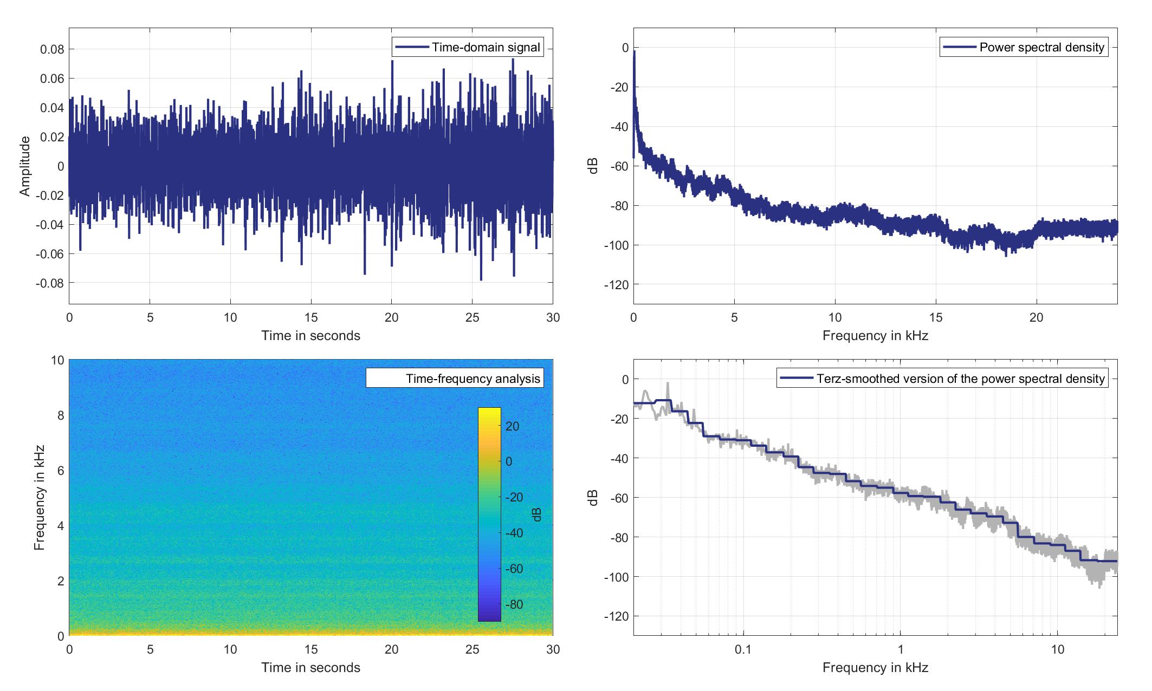
Task: Click the 0.1 tick on the logarithmic frequency axis
Action: coord(743,649)
